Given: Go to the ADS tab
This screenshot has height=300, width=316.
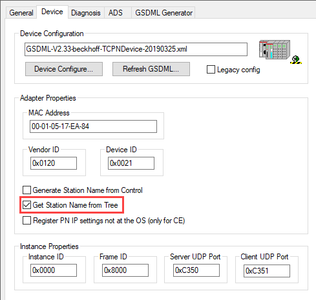Looking at the screenshot, I should tap(116, 13).
